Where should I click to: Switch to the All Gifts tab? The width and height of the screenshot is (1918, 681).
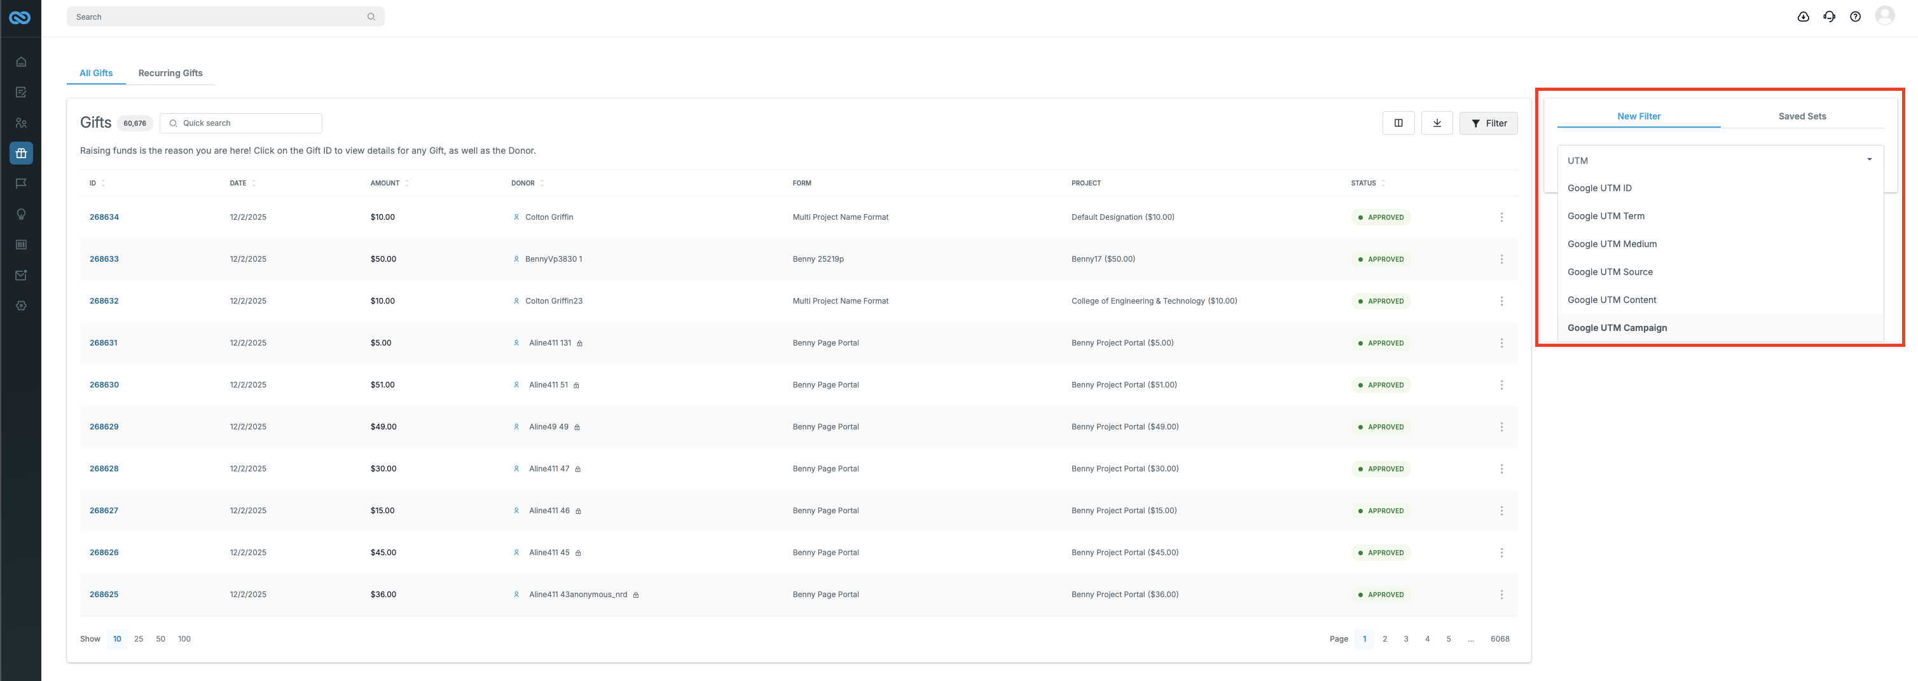point(96,73)
